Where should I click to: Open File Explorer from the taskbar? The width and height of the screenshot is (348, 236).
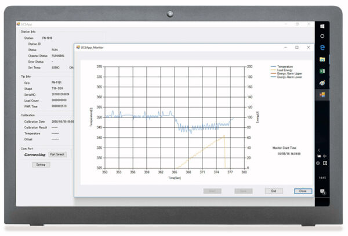click(322, 59)
